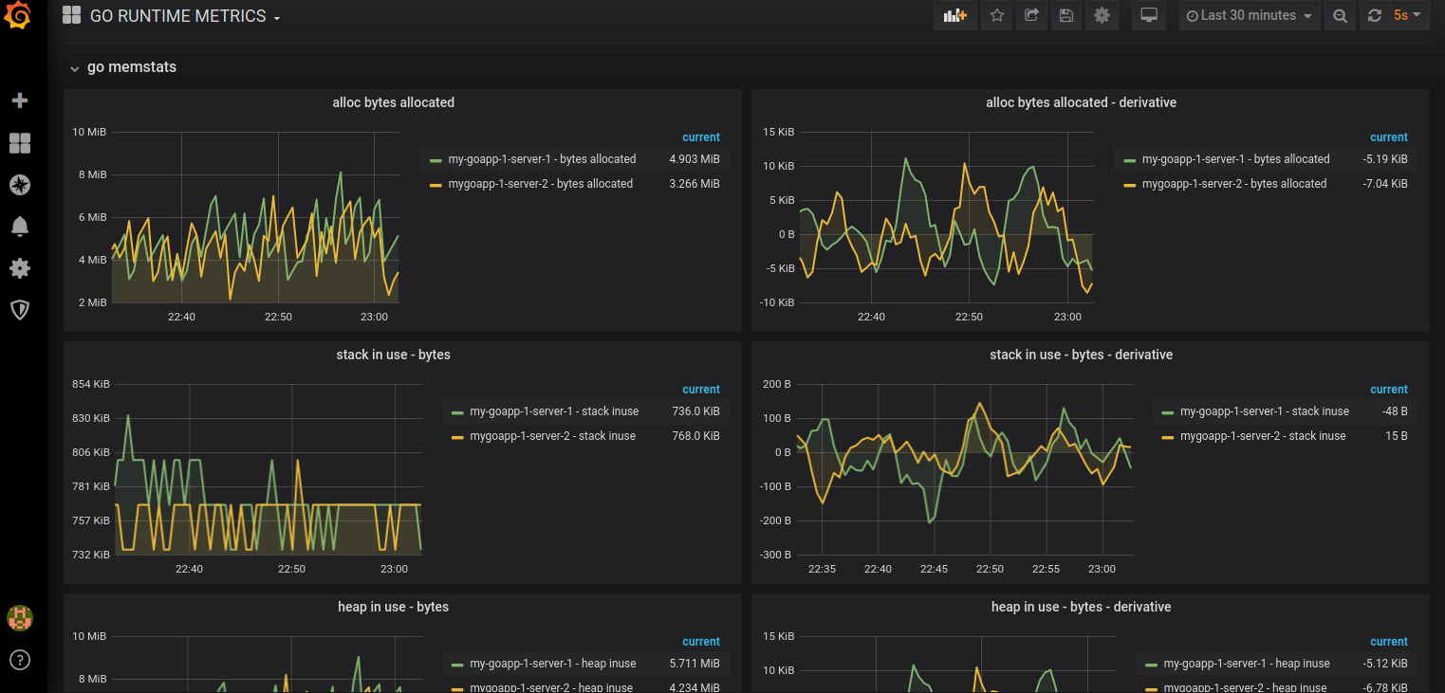Open the Create plus menu in sidebar
1445x693 pixels.
click(19, 100)
